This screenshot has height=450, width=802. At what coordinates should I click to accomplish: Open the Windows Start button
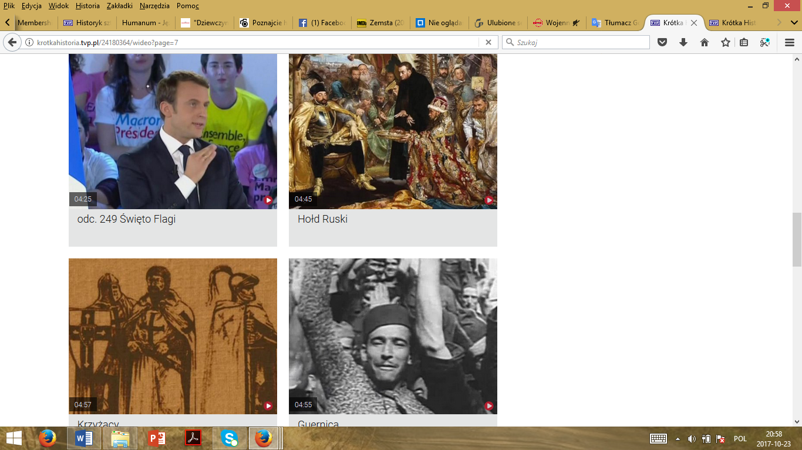pyautogui.click(x=14, y=438)
